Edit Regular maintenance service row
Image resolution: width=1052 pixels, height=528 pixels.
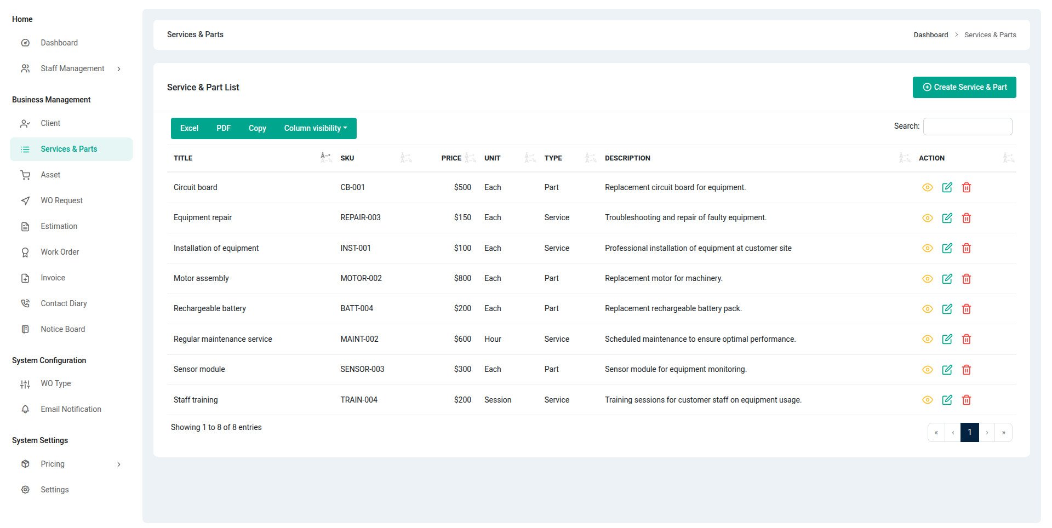(x=947, y=339)
